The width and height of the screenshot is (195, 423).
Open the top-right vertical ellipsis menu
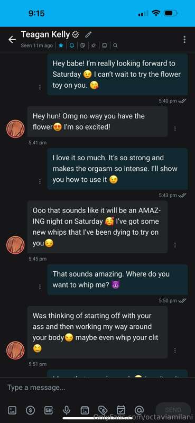click(184, 40)
